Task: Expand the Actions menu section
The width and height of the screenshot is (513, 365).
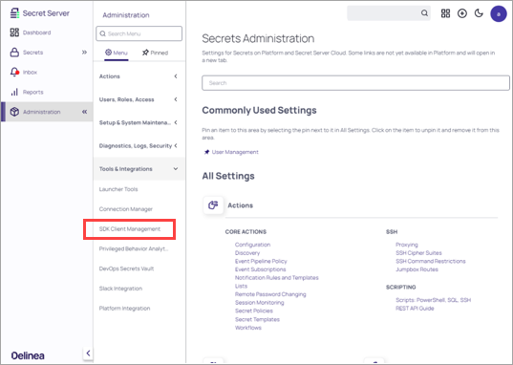Action: click(139, 76)
